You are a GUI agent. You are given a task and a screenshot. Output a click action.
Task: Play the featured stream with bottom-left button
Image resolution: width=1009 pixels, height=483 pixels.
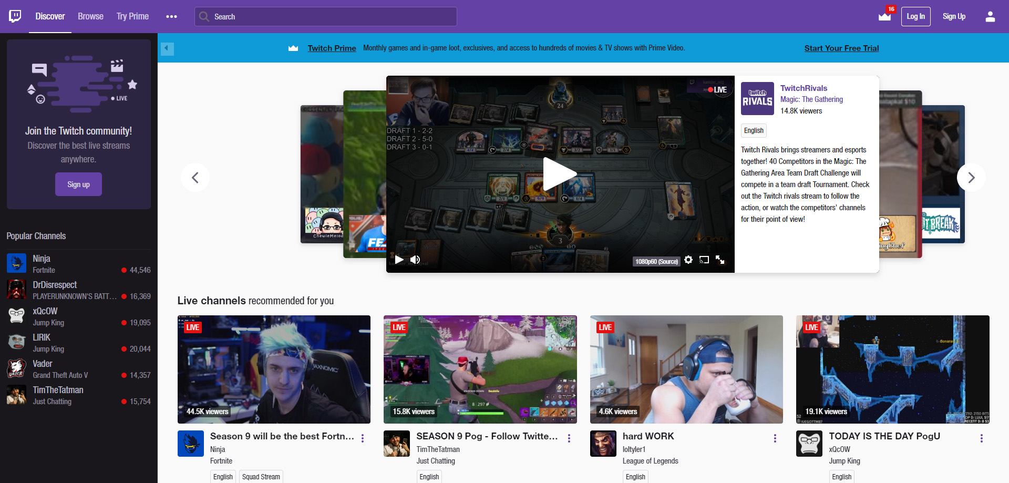coord(399,260)
